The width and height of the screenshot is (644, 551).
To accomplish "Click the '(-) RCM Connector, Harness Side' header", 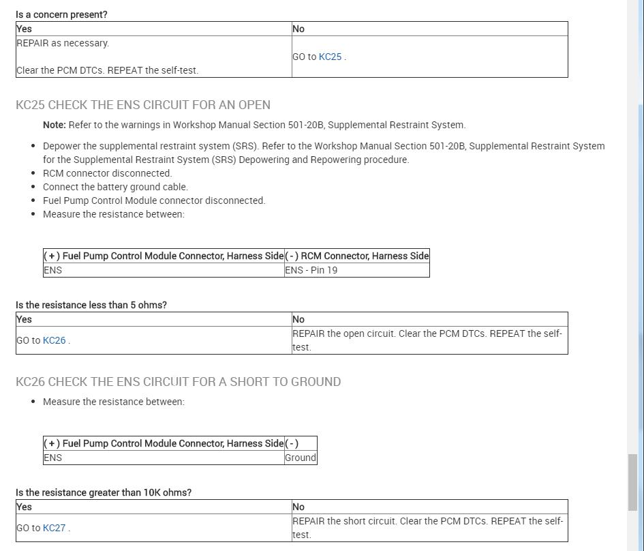I will (x=357, y=256).
